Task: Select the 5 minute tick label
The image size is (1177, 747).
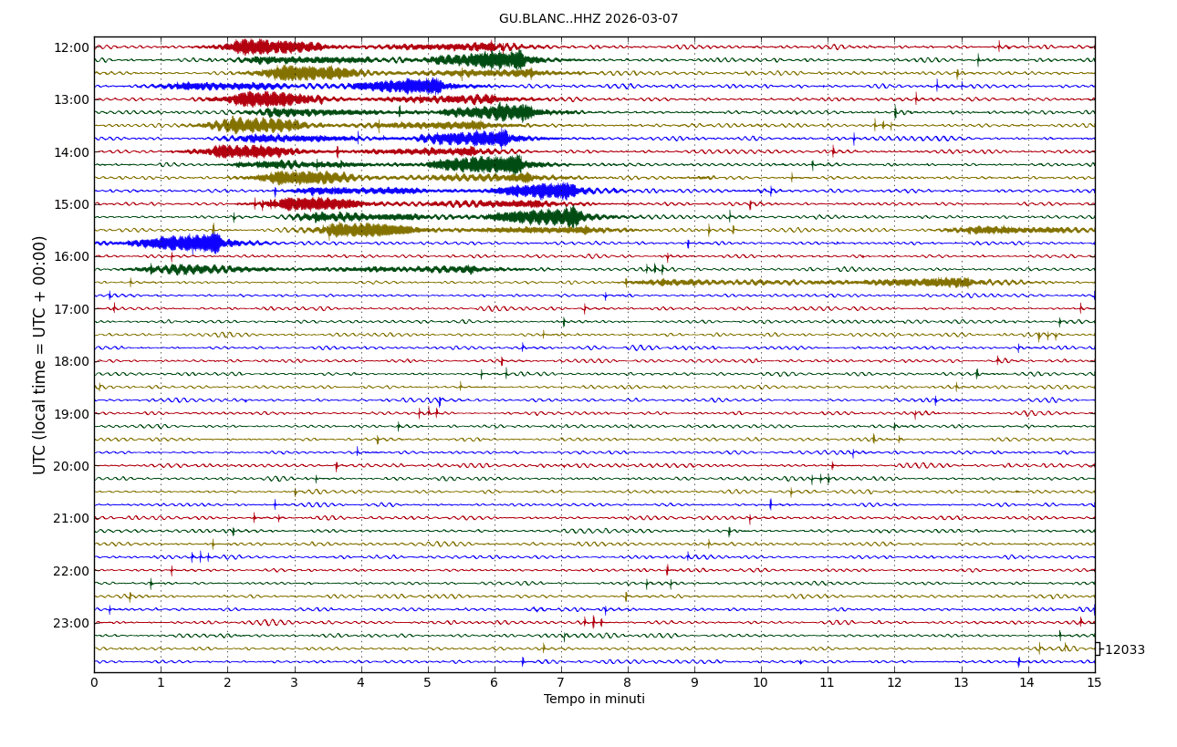Action: tap(427, 682)
